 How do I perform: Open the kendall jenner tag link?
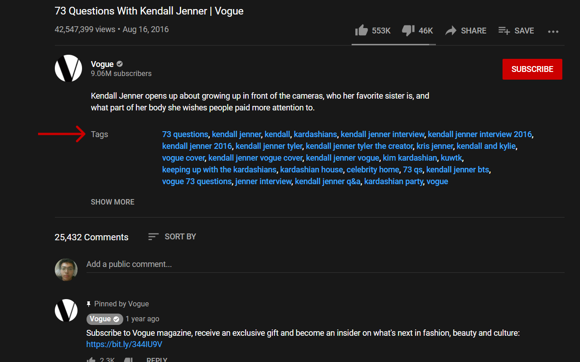[236, 134]
